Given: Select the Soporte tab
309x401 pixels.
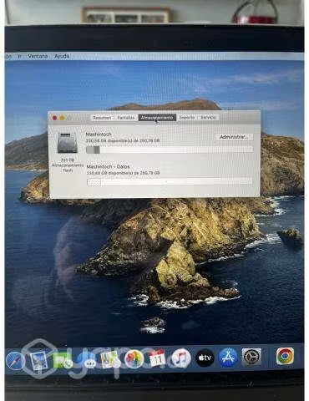Looking at the screenshot, I should tap(187, 118).
